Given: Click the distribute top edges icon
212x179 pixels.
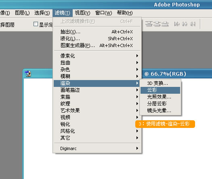Looking at the screenshot, I should pyautogui.click(x=149, y=24).
